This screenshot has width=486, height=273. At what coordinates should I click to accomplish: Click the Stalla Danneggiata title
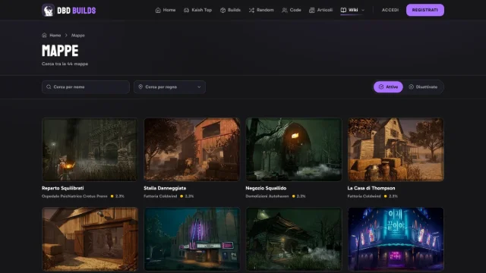click(165, 188)
